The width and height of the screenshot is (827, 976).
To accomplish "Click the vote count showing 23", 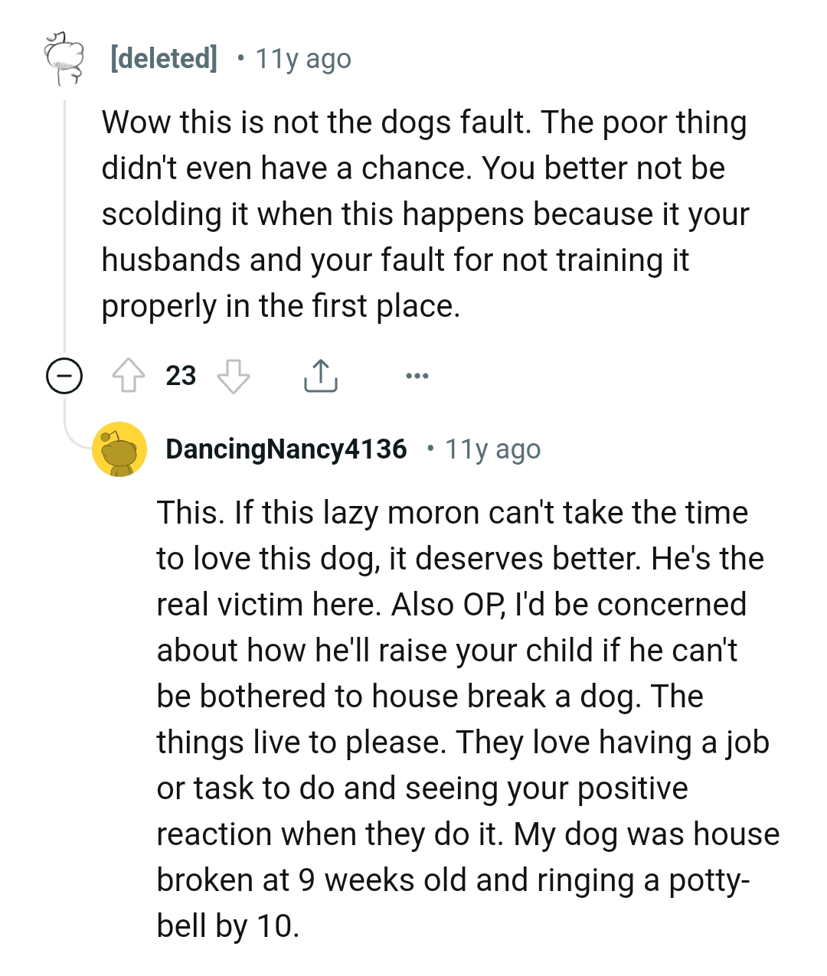I will pyautogui.click(x=181, y=375).
